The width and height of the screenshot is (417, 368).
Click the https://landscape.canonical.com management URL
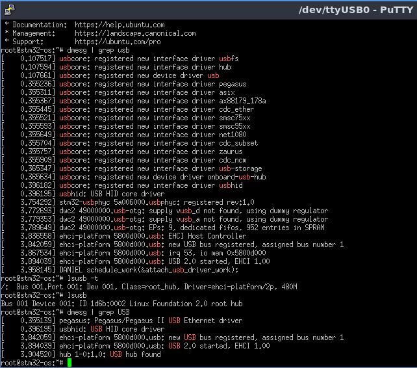135,33
